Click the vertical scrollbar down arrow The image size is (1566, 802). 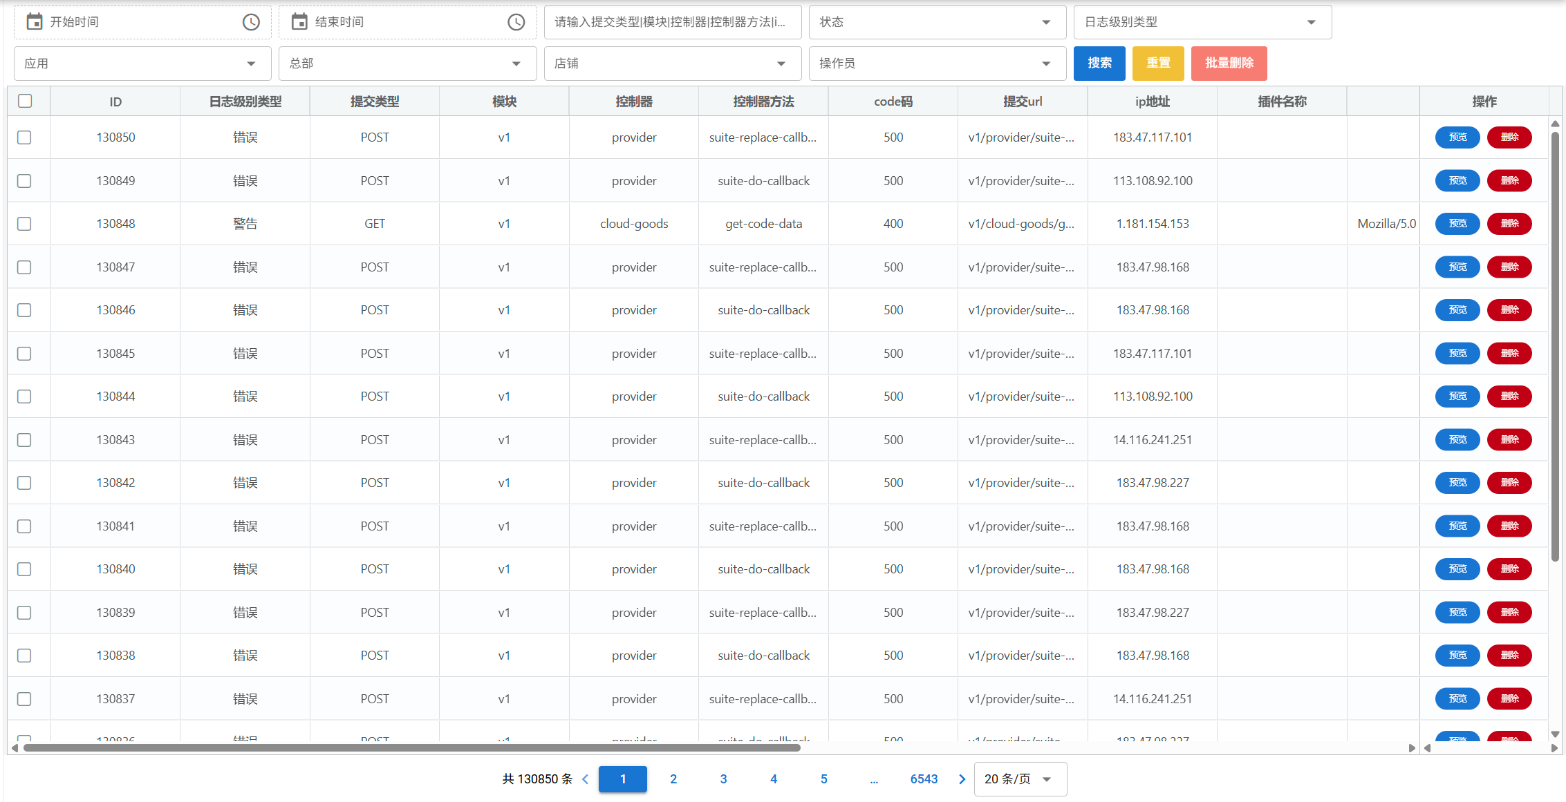pos(1555,734)
